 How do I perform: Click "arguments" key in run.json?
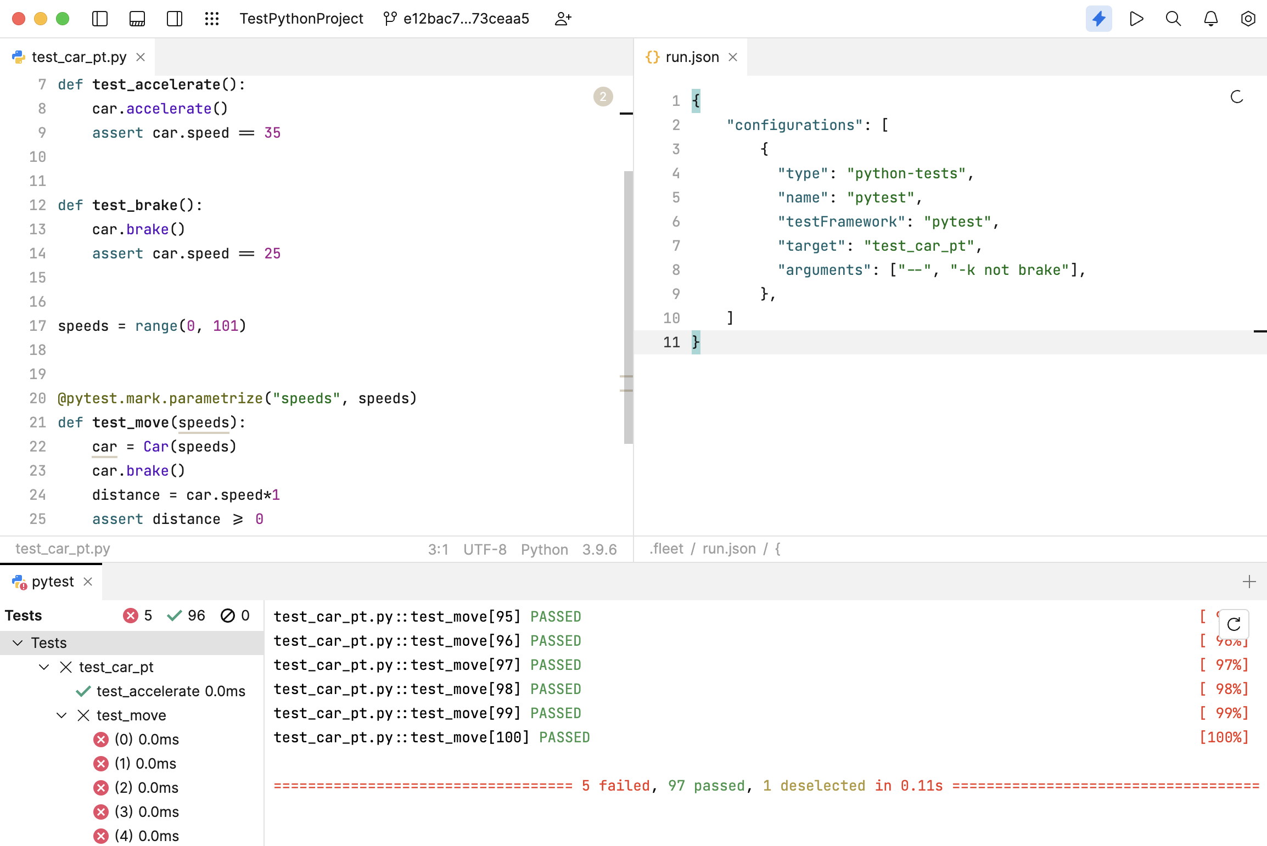coord(824,270)
